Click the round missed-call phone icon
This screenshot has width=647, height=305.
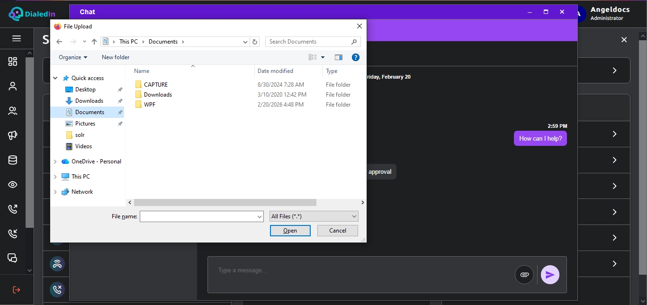point(57,289)
